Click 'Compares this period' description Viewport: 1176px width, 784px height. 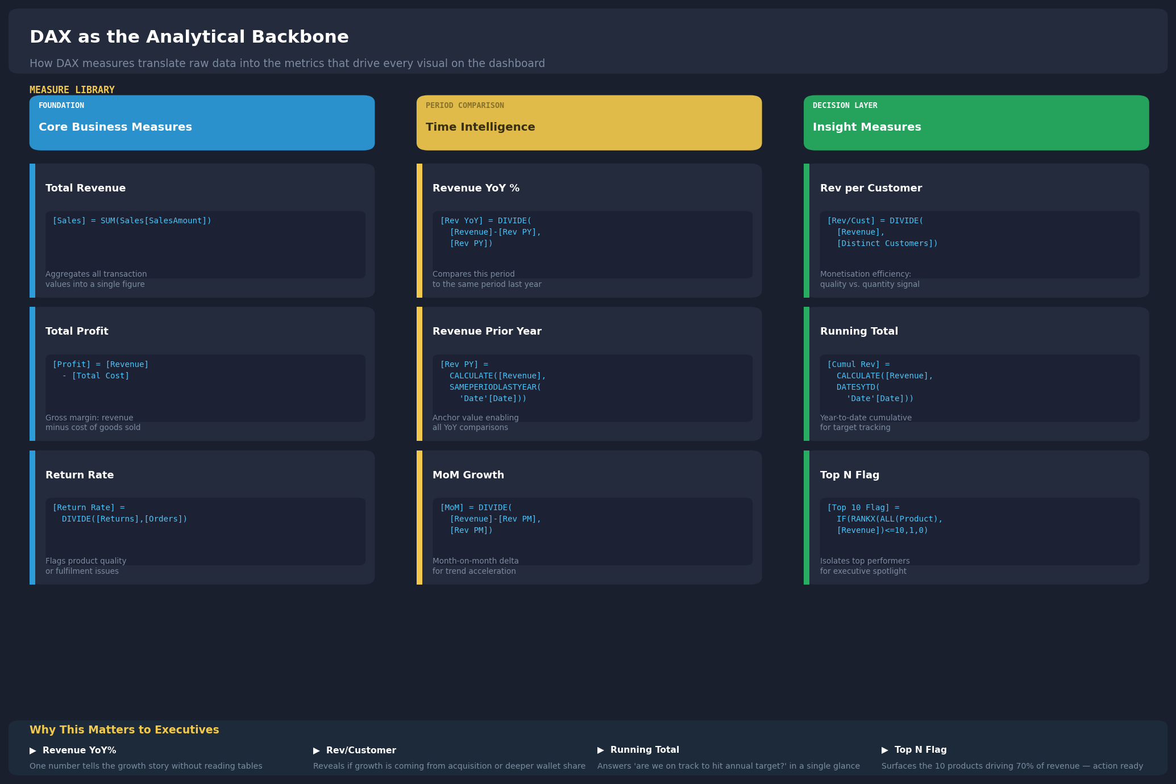(x=473, y=274)
